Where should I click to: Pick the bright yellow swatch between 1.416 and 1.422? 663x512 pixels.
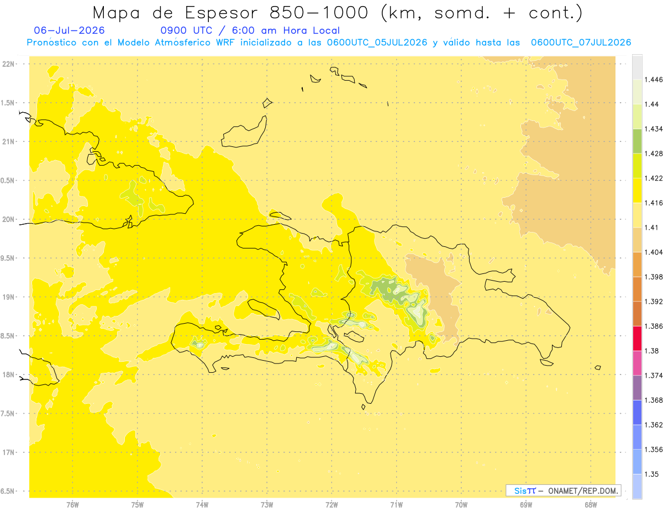(637, 191)
